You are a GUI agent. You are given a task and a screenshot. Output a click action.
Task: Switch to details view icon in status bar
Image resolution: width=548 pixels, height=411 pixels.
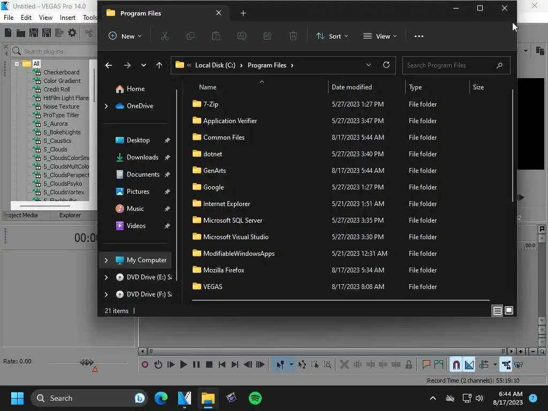tap(497, 310)
